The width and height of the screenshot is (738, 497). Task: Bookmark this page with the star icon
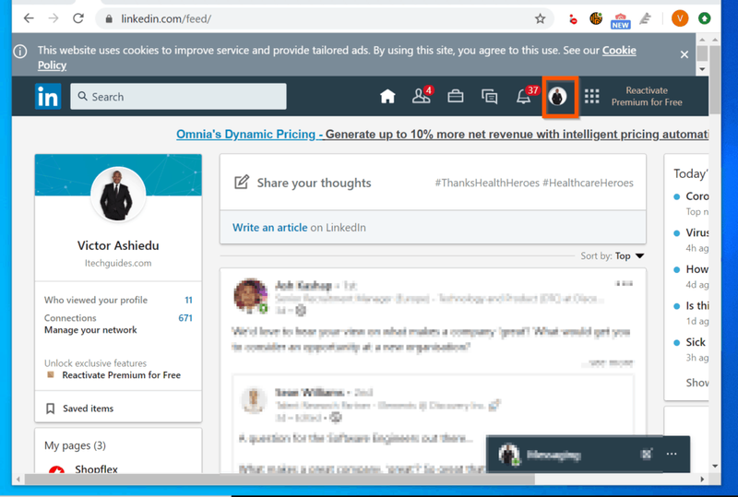click(540, 18)
